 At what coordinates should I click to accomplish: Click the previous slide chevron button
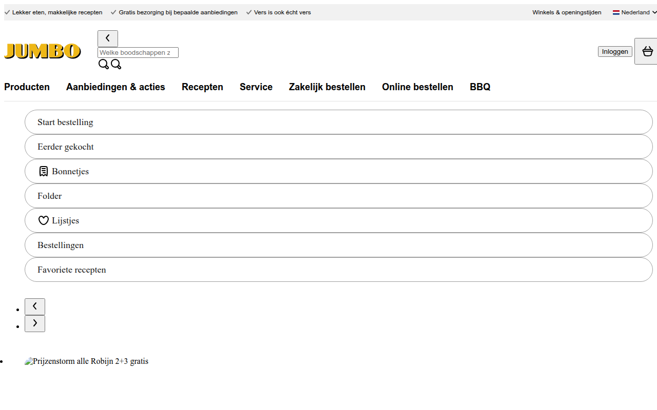[x=35, y=306]
